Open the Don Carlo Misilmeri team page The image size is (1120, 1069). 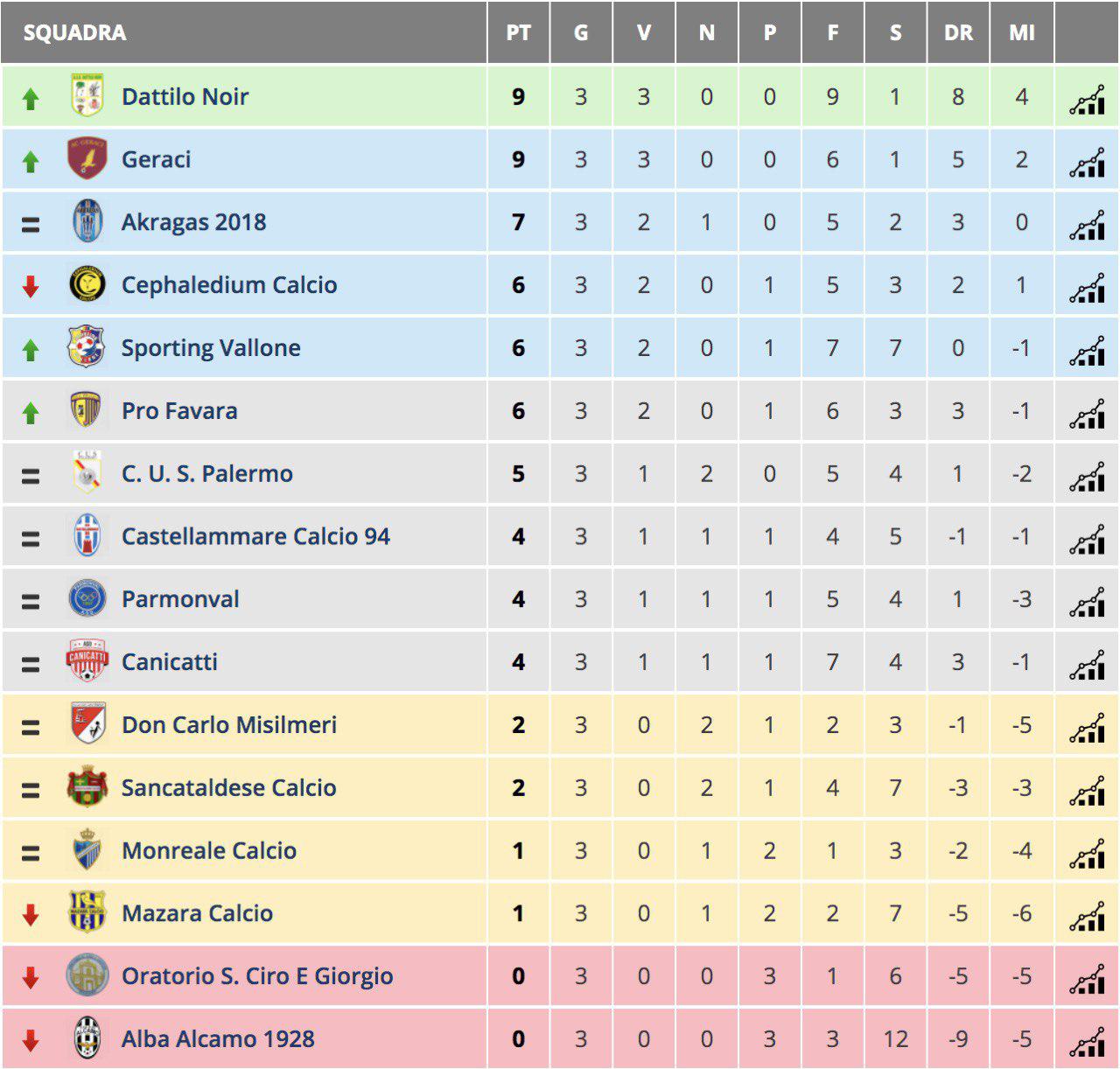point(229,725)
